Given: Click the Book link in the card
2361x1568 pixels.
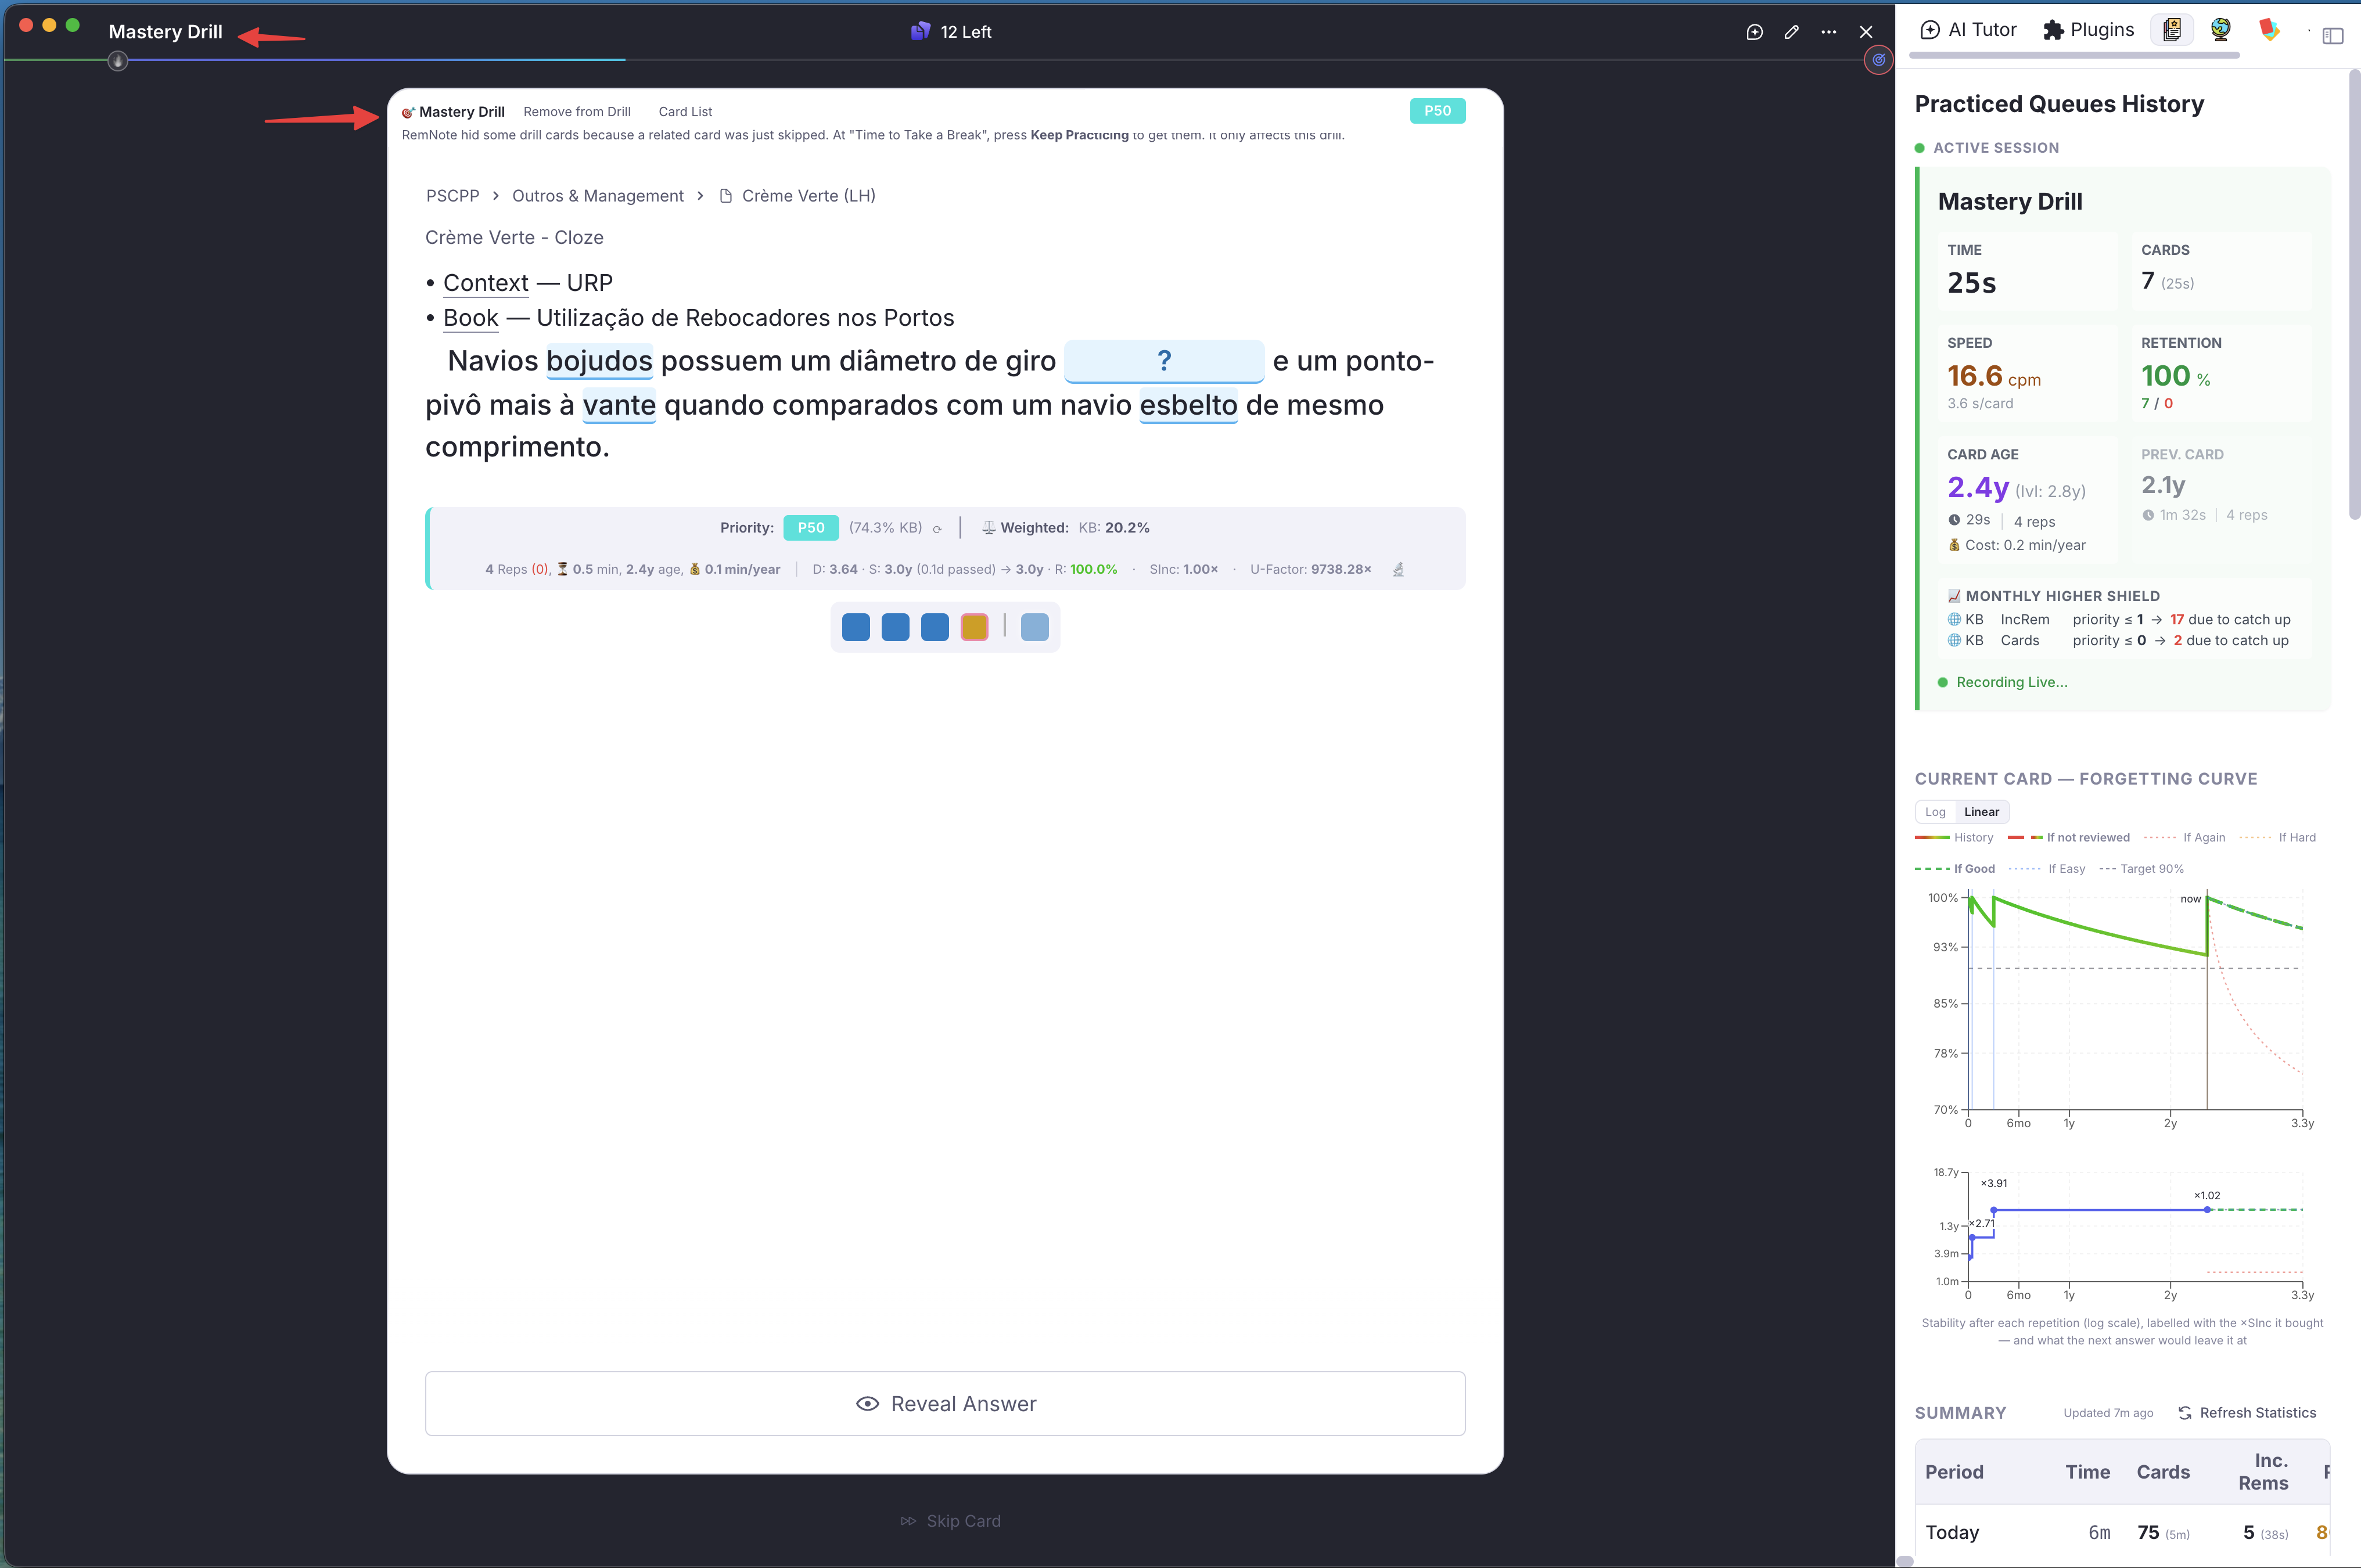Looking at the screenshot, I should point(471,318).
